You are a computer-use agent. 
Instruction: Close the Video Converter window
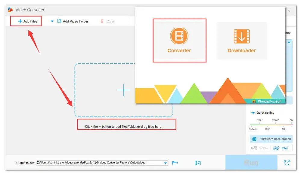pos(289,11)
